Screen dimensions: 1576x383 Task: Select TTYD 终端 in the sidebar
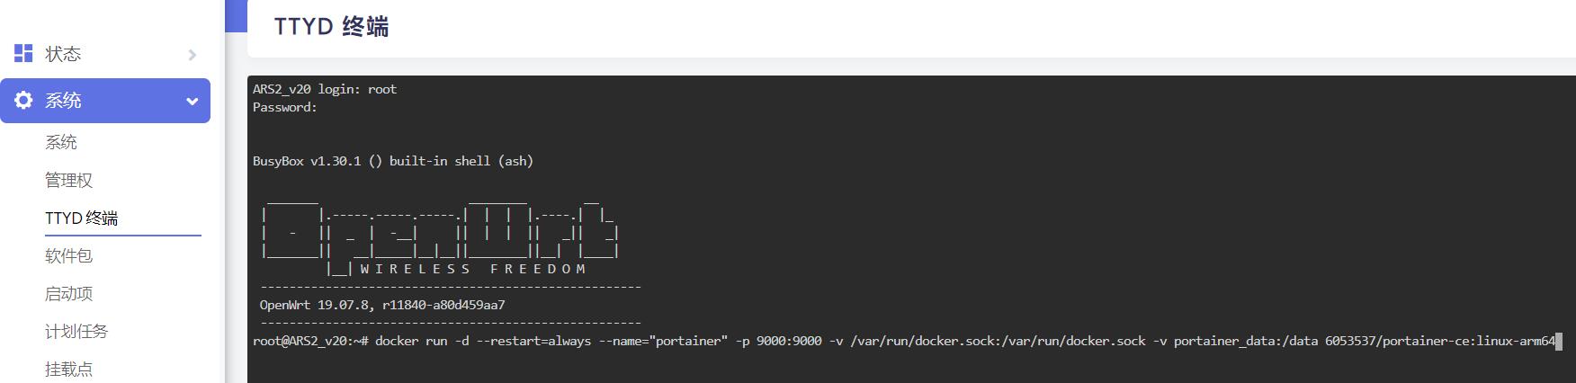point(82,218)
